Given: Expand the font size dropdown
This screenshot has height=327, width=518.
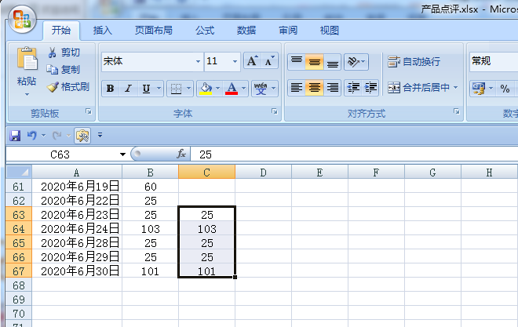Looking at the screenshot, I should [x=235, y=61].
